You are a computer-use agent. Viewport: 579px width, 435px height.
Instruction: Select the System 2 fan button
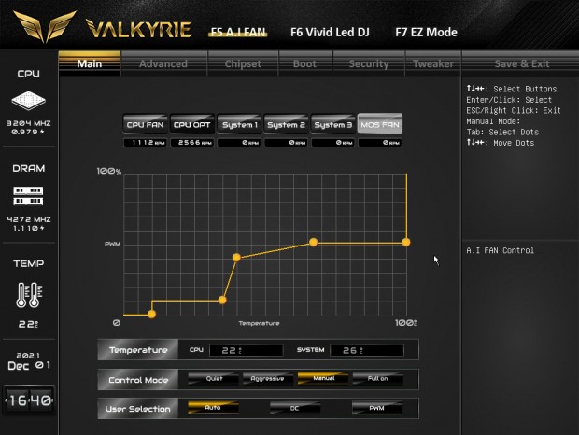pyautogui.click(x=286, y=125)
